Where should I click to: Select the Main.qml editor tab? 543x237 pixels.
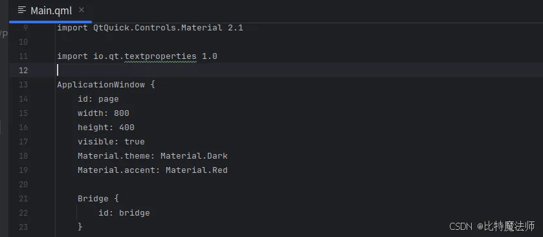pos(50,11)
